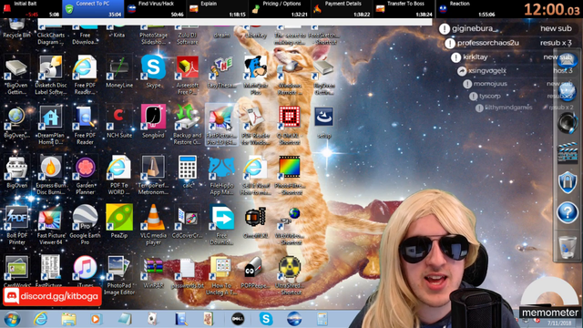This screenshot has height=328, width=583.
Task: Open the Skype desktop shortcut
Action: coord(153,71)
